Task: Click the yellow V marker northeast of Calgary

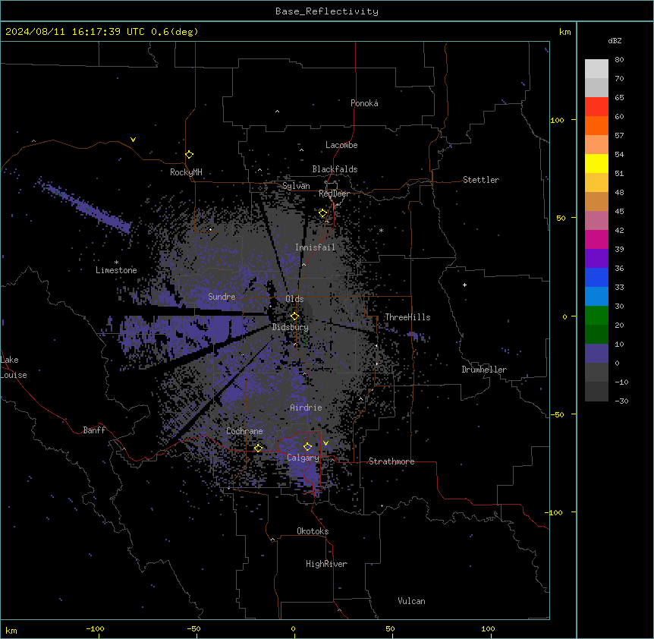Action: point(325,443)
